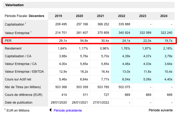The image size is (178, 114).
Task: Click the Valorisation section title
Action: click(x=14, y=5)
